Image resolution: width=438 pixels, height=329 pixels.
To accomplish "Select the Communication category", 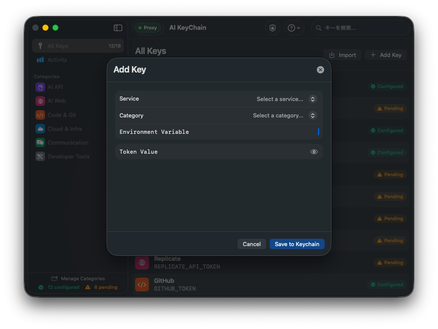I will (x=78, y=142).
